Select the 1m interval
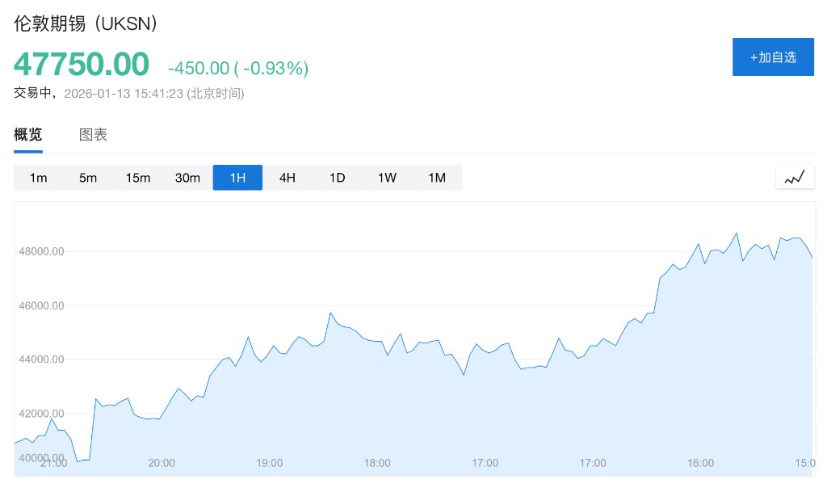Viewport: 827px width, 488px height. (x=39, y=178)
